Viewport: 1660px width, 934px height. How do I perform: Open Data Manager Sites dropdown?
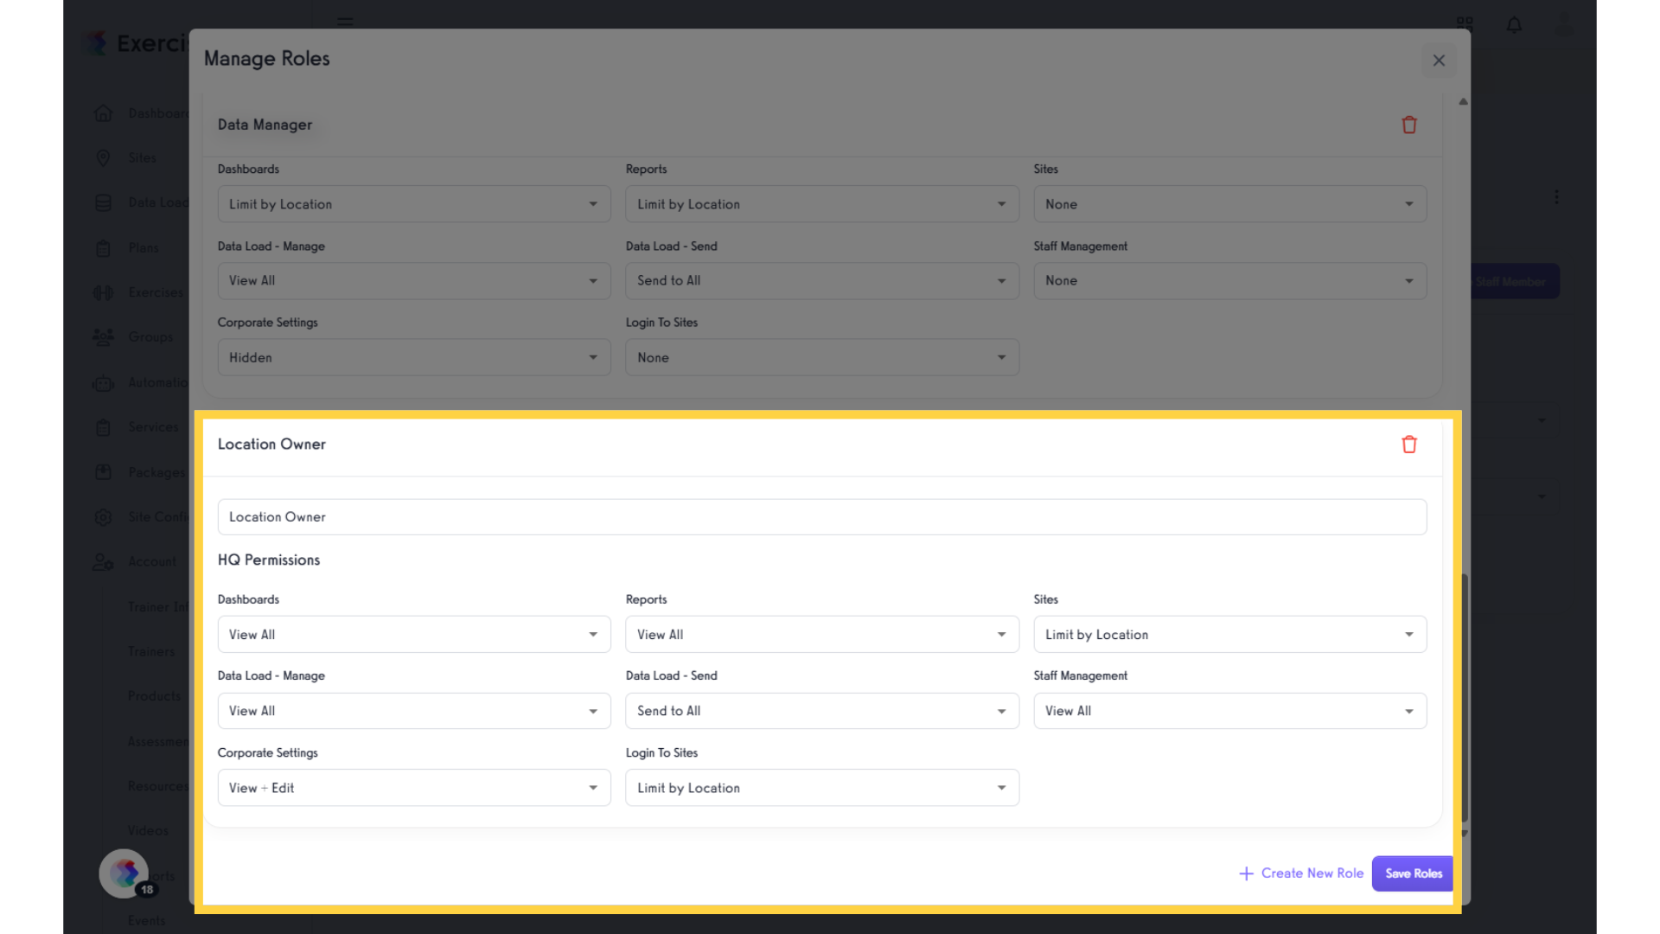click(x=1230, y=204)
